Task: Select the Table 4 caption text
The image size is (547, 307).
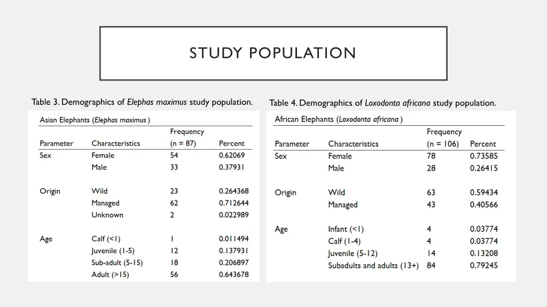Action: click(x=384, y=102)
